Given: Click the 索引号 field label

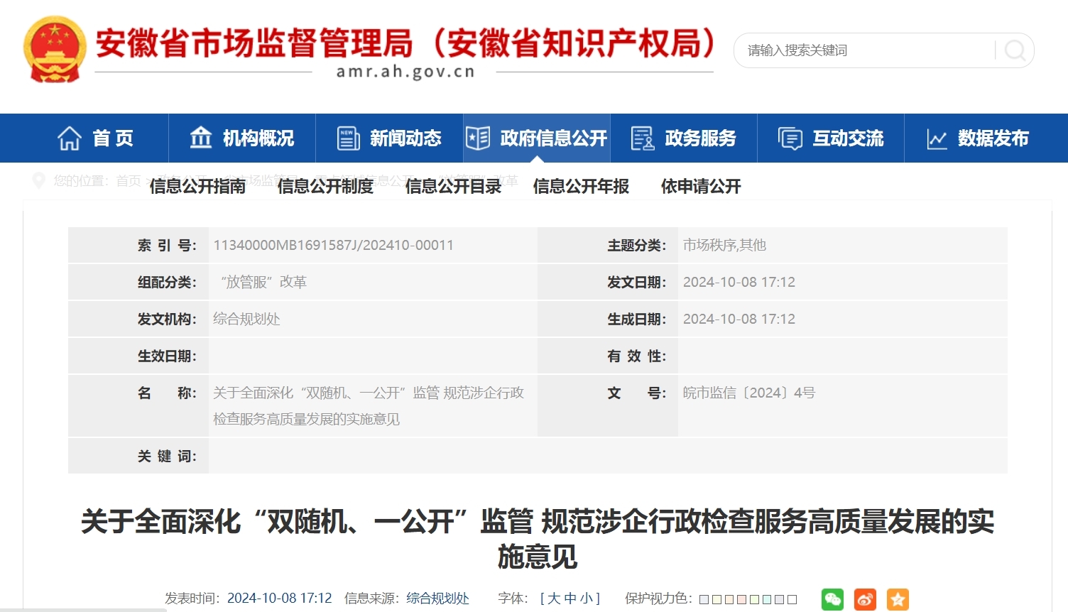Looking at the screenshot, I should point(167,245).
